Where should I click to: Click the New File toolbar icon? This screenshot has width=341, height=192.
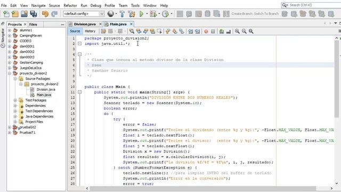click(6, 14)
